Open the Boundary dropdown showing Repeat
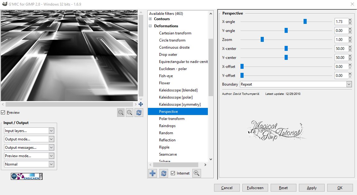This screenshot has height=195, width=357. click(x=349, y=84)
